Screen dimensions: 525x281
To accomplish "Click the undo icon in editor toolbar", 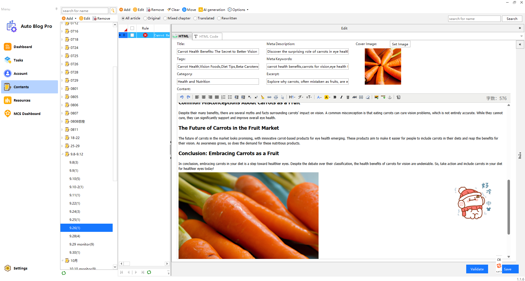I will pyautogui.click(x=182, y=97).
